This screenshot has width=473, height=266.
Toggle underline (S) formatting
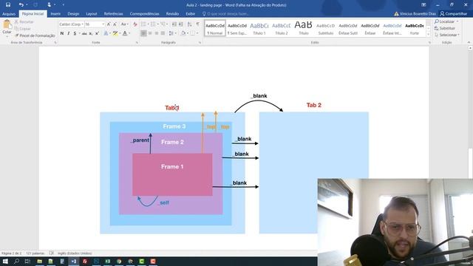pyautogui.click(x=75, y=33)
